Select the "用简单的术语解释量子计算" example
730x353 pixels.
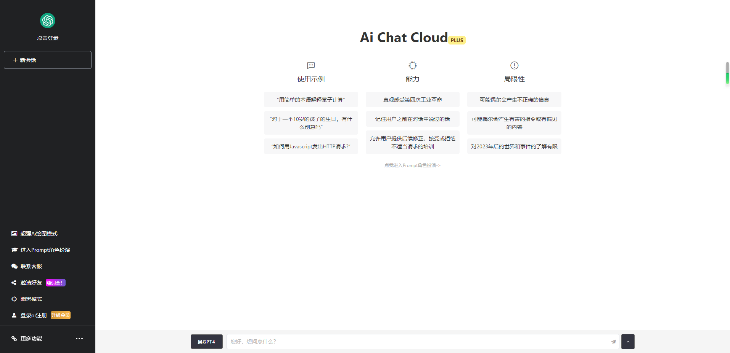tap(311, 100)
